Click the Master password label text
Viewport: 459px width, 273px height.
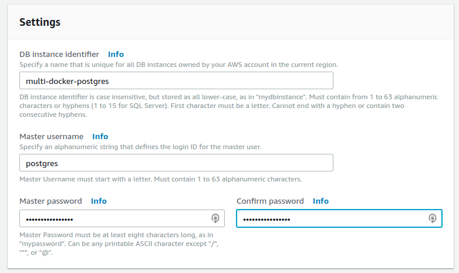tap(50, 201)
